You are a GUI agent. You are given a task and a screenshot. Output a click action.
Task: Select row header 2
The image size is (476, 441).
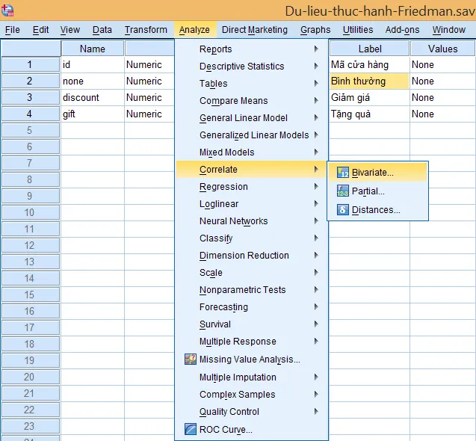pos(31,81)
